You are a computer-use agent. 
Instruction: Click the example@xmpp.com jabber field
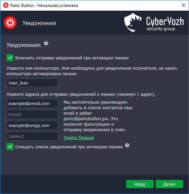(x=32, y=125)
